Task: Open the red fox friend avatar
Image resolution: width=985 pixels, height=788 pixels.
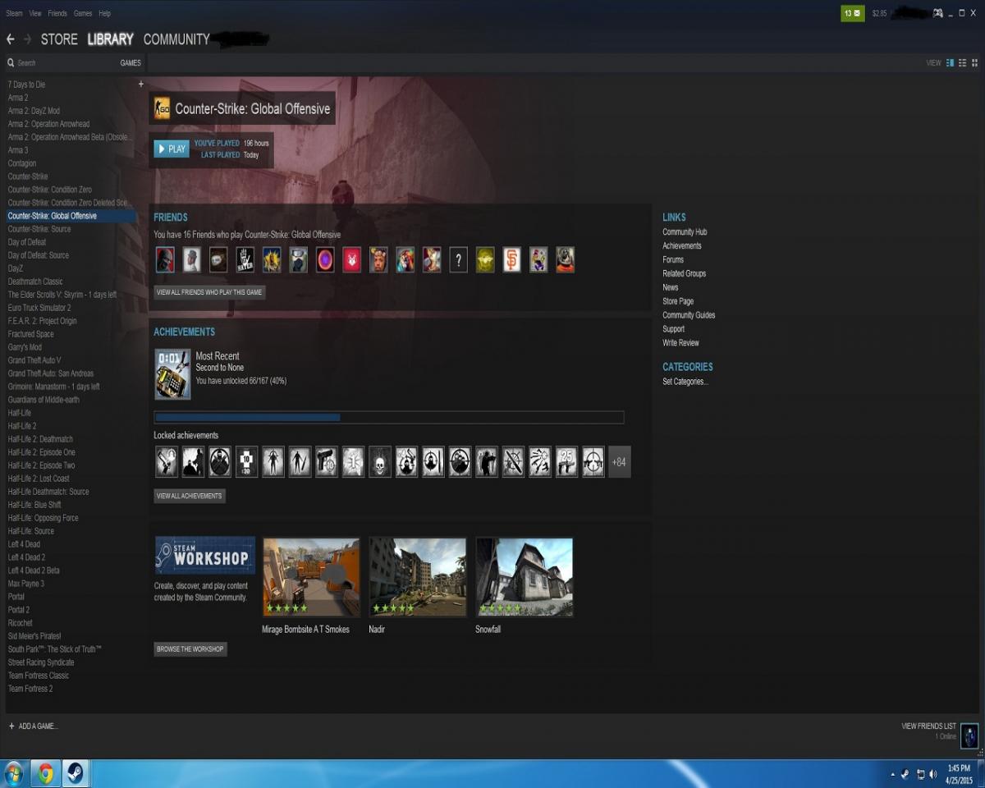Action: pyautogui.click(x=352, y=259)
